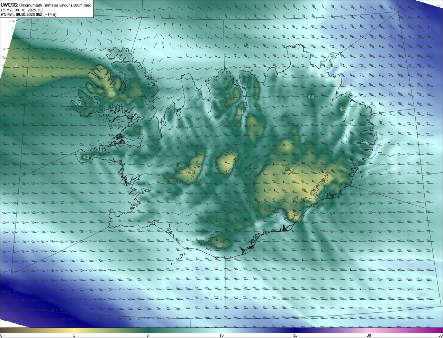The image size is (443, 338).
Task: Click the color scale tick labeled '0'
Action: point(1,335)
